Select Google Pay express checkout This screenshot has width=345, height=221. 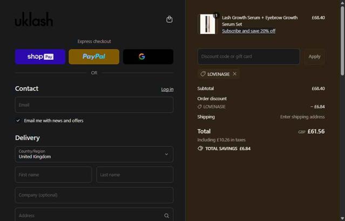point(148,57)
